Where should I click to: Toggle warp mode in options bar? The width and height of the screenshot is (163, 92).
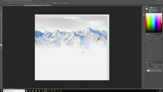(63, 3)
